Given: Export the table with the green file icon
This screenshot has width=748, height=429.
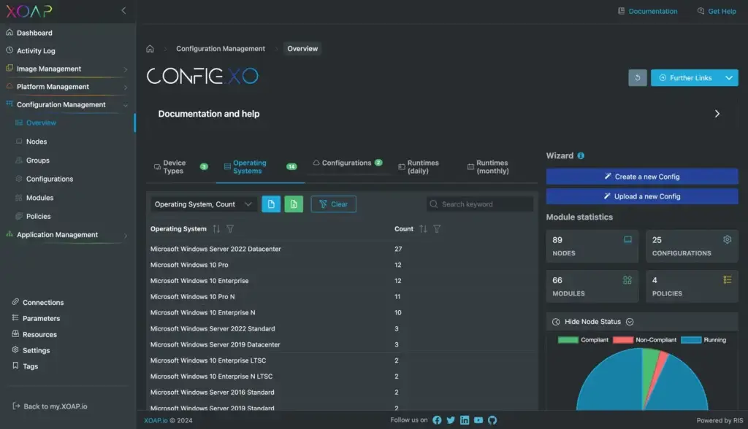Looking at the screenshot, I should [x=294, y=204].
